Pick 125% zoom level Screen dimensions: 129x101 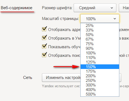click(x=100, y=62)
